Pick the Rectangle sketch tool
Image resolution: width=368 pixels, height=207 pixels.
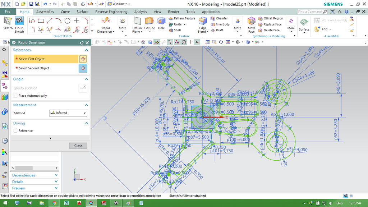pyautogui.click(x=41, y=21)
